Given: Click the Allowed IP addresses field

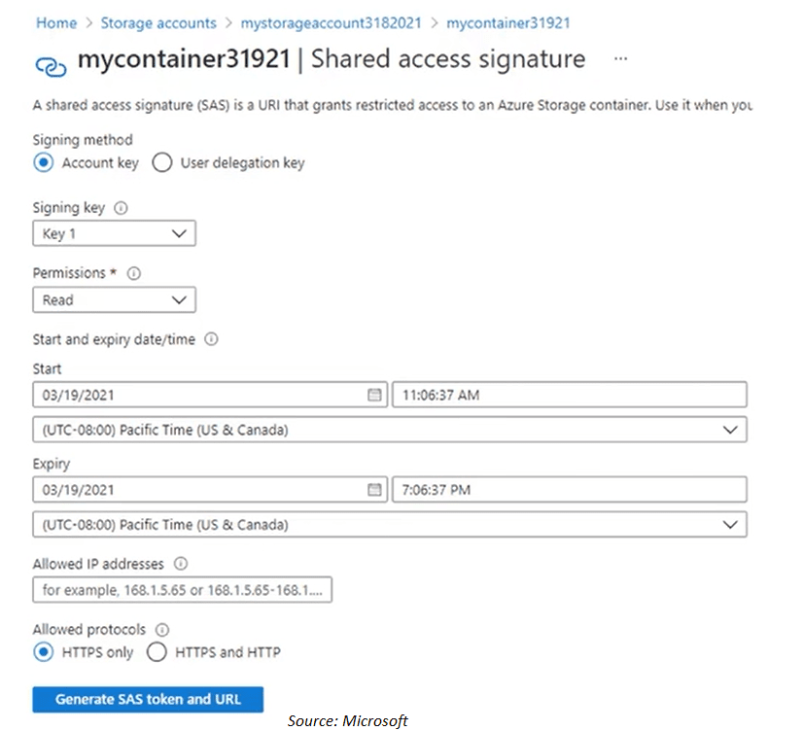Looking at the screenshot, I should click(182, 590).
